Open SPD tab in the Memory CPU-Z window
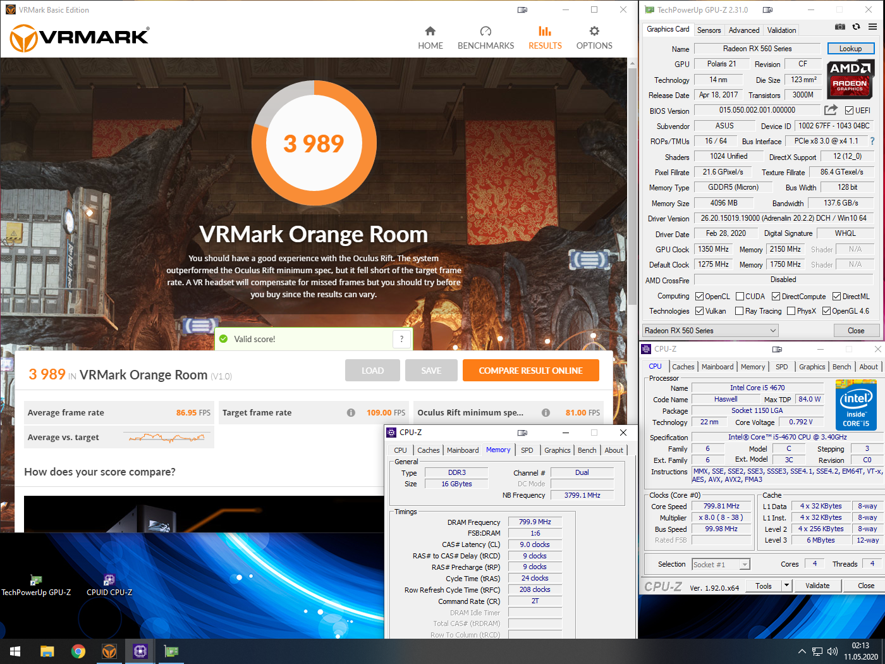885x664 pixels. pos(527,450)
